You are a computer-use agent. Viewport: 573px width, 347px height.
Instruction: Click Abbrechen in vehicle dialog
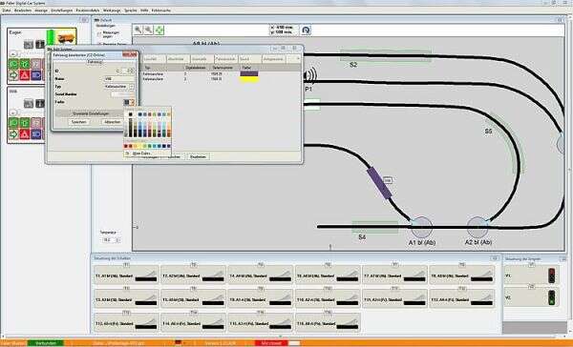point(112,122)
